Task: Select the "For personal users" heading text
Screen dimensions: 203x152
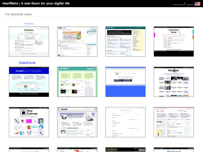Action: [18, 14]
